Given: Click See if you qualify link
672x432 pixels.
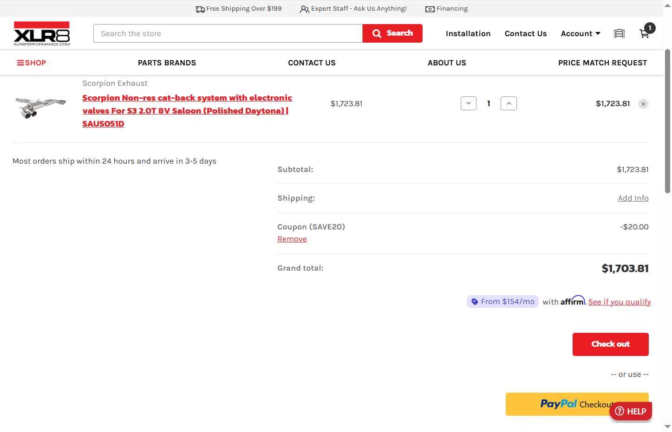Looking at the screenshot, I should 620,302.
